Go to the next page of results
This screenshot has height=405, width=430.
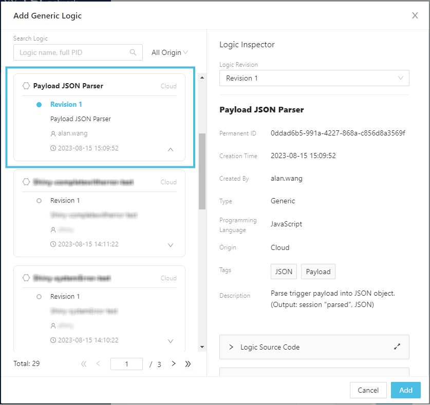point(174,364)
